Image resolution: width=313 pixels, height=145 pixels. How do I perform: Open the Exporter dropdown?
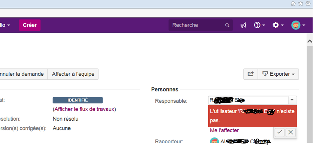pos(279,74)
